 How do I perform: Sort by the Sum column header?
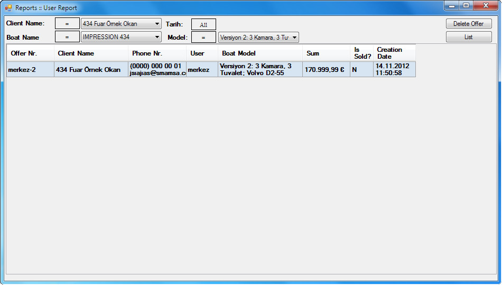(x=326, y=53)
